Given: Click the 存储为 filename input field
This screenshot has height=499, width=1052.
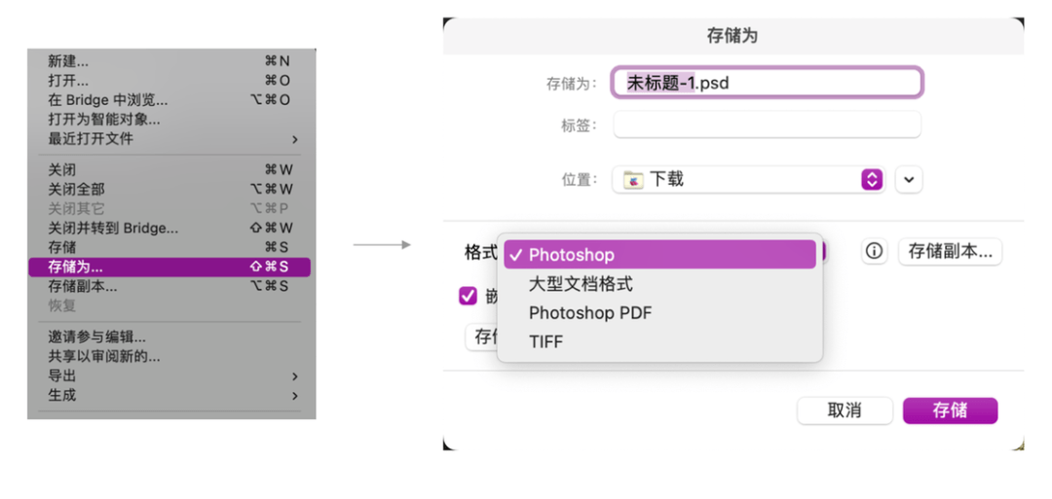Looking at the screenshot, I should (768, 83).
